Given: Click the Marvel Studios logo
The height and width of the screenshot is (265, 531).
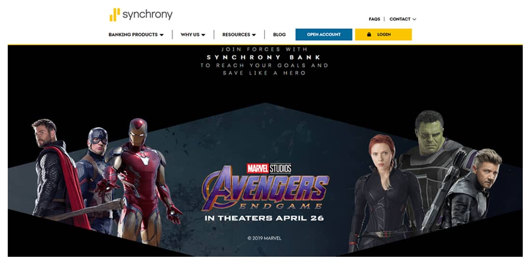Looking at the screenshot, I should click(269, 168).
